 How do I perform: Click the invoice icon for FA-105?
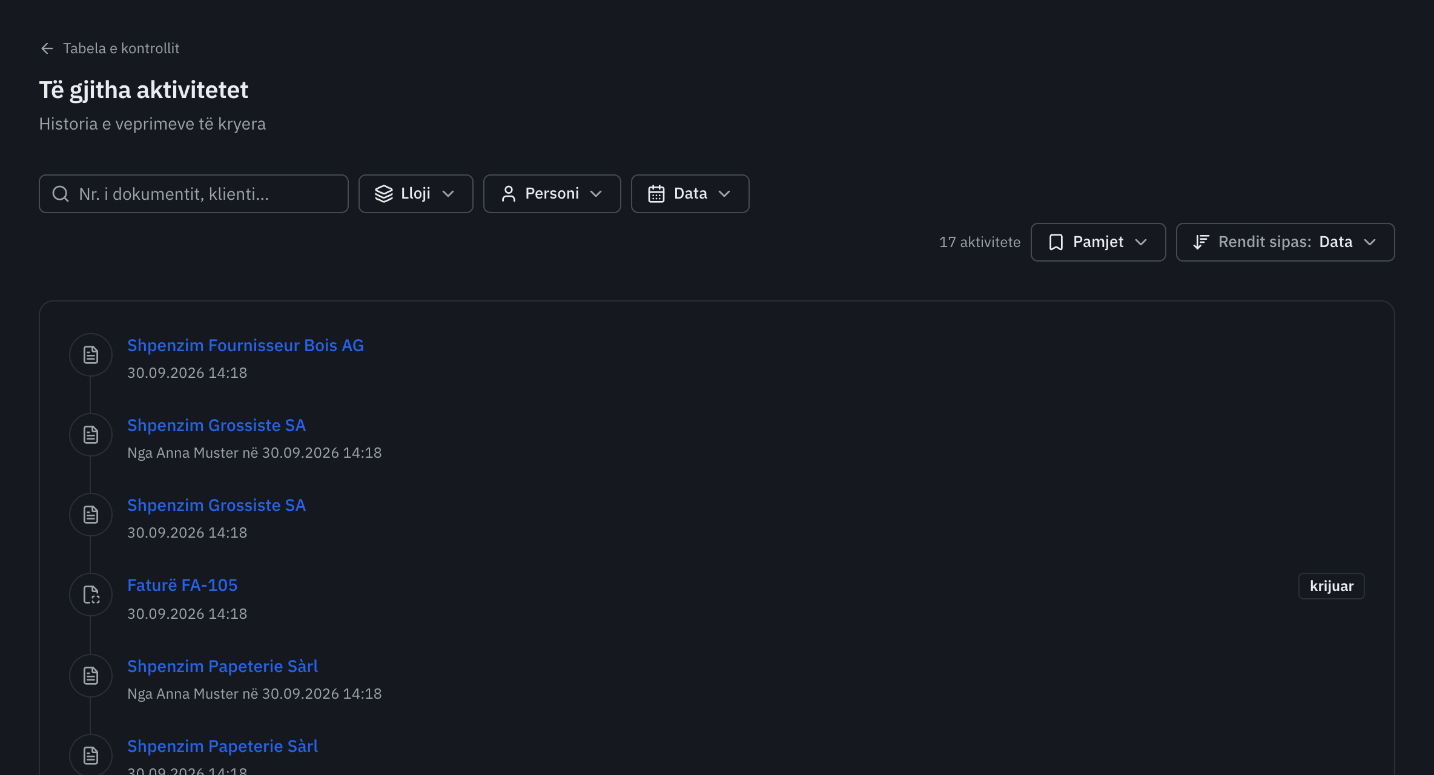click(x=91, y=595)
